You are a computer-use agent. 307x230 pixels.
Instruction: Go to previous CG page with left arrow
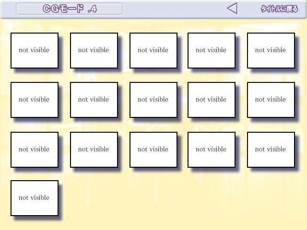pyautogui.click(x=232, y=8)
